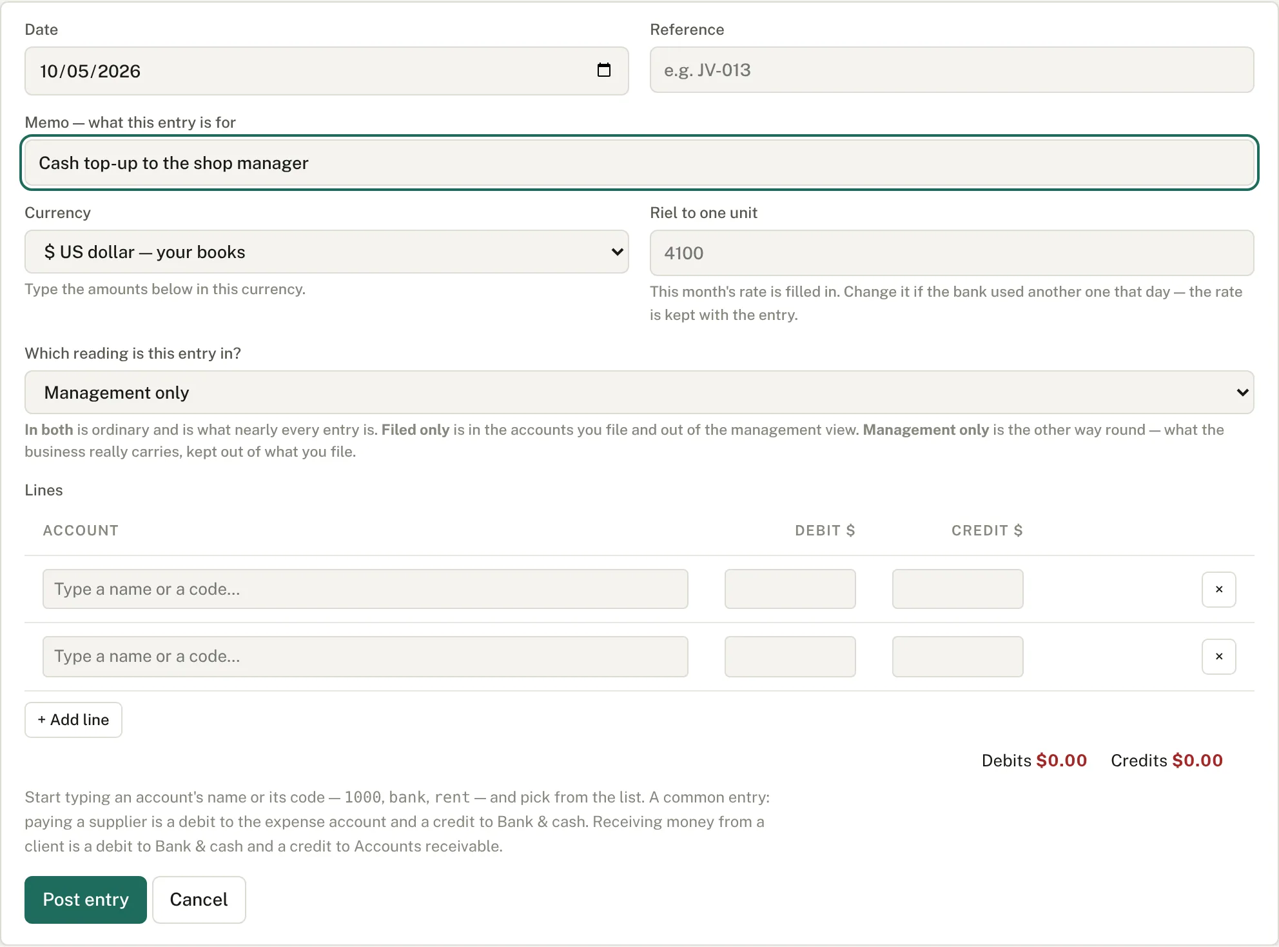Click the first line's debit amount box

click(x=790, y=589)
